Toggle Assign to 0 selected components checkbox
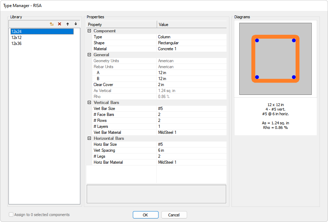 (x=11, y=215)
